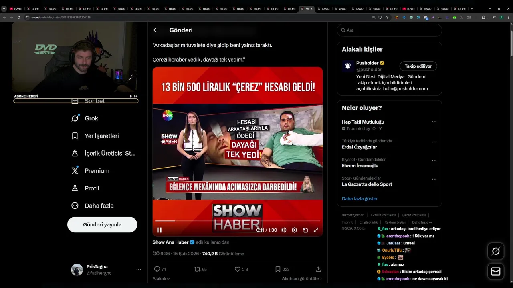The image size is (513, 288).
Task: Reply using the comment icon with 74
Action: click(160, 269)
